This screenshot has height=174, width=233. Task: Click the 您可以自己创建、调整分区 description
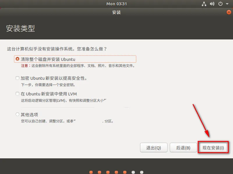point(67,121)
